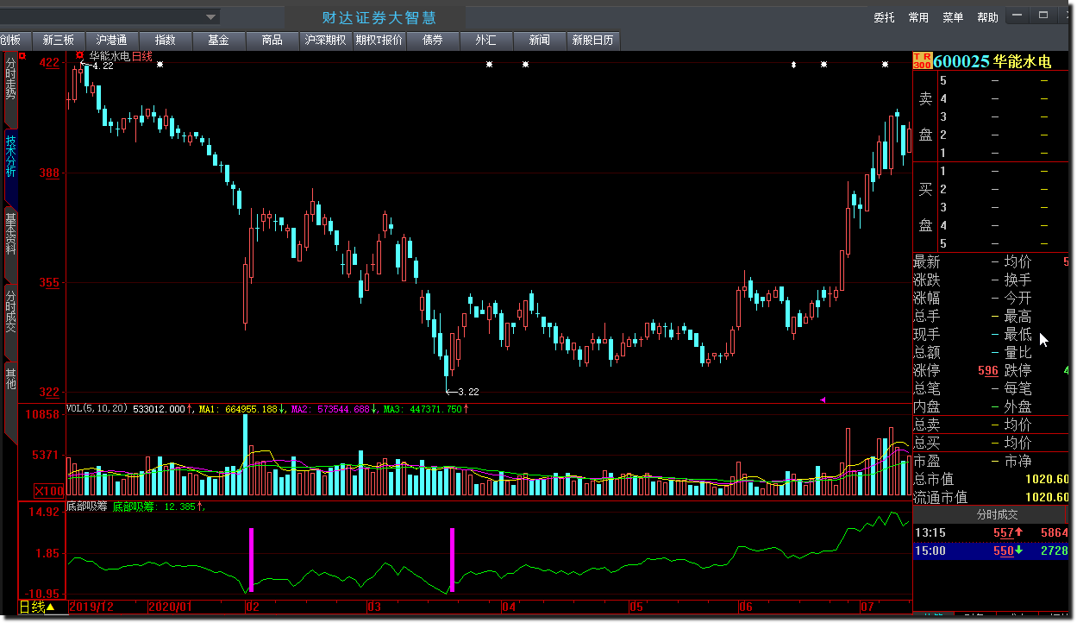Click the VOL(5,10,20) indicator label
Screen dimensions: 1077x623
pos(98,409)
